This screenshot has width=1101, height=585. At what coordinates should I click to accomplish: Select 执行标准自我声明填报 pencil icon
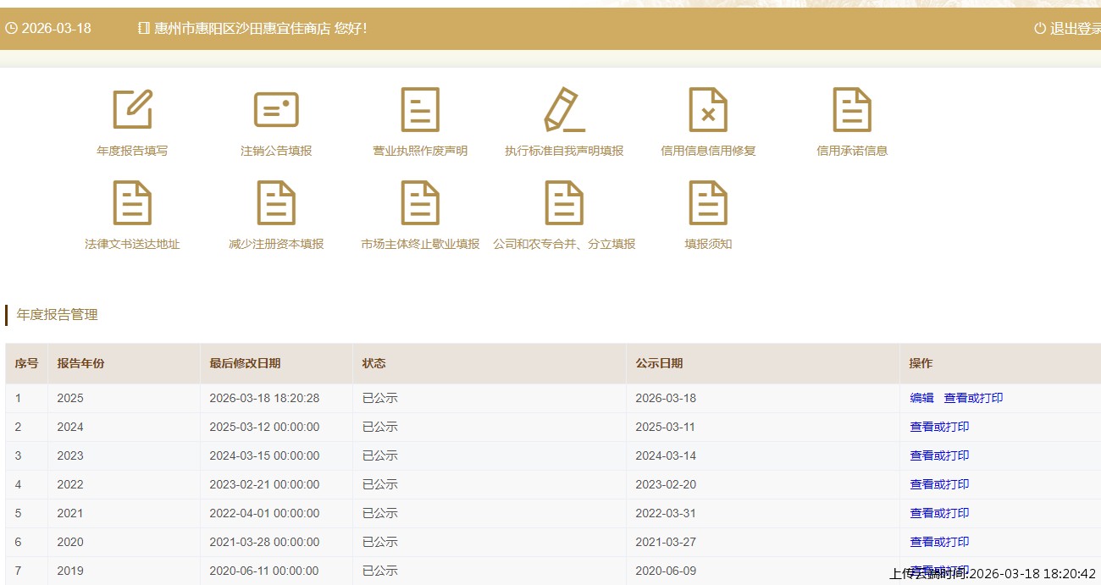click(x=564, y=110)
